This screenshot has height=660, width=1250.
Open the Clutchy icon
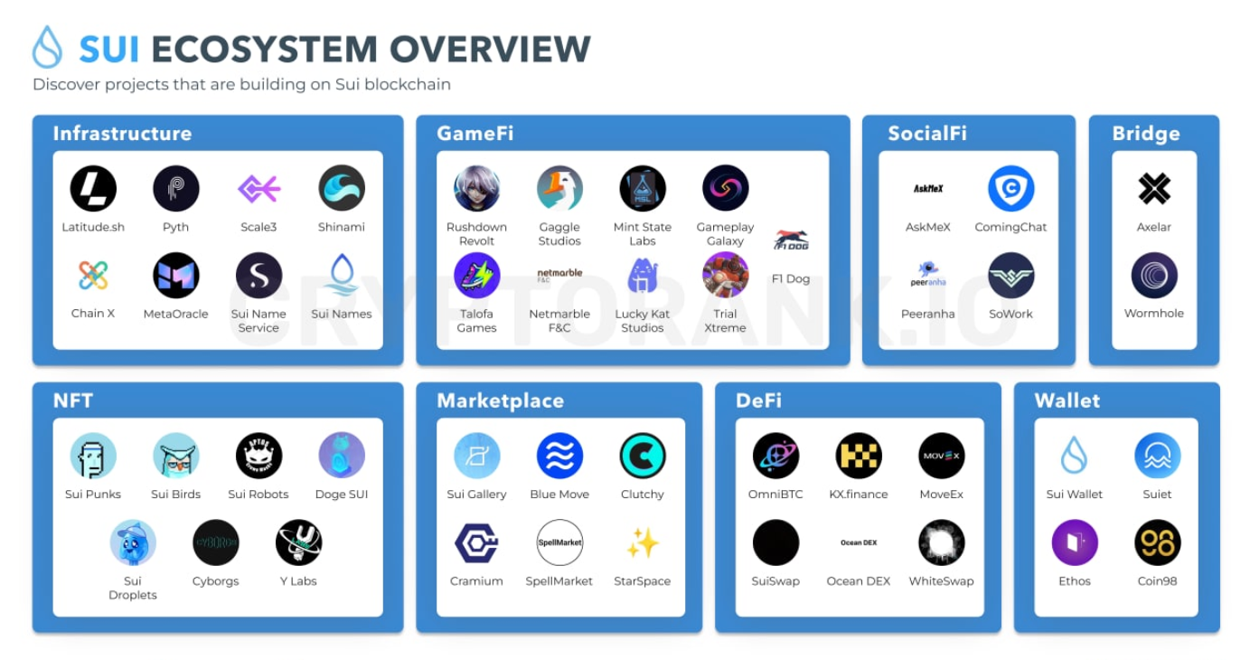click(643, 456)
